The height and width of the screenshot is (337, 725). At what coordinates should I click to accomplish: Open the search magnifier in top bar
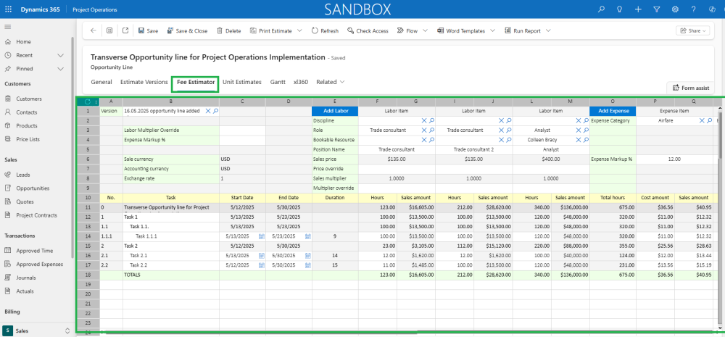pyautogui.click(x=601, y=9)
